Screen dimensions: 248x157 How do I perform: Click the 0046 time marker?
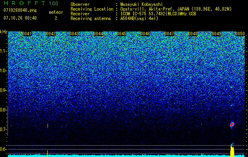[145, 34]
